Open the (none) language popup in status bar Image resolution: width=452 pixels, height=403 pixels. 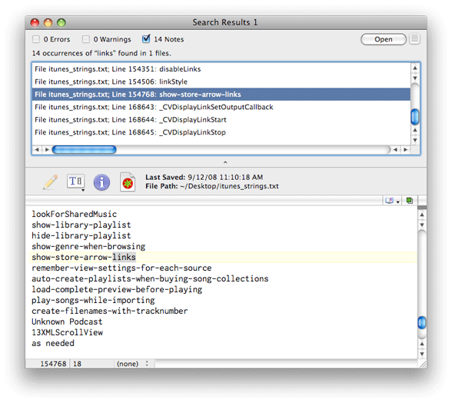[x=132, y=364]
